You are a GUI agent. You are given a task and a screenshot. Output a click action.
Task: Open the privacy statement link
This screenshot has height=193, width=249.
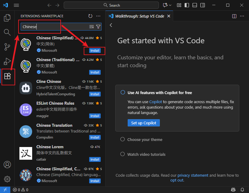coord(193,175)
